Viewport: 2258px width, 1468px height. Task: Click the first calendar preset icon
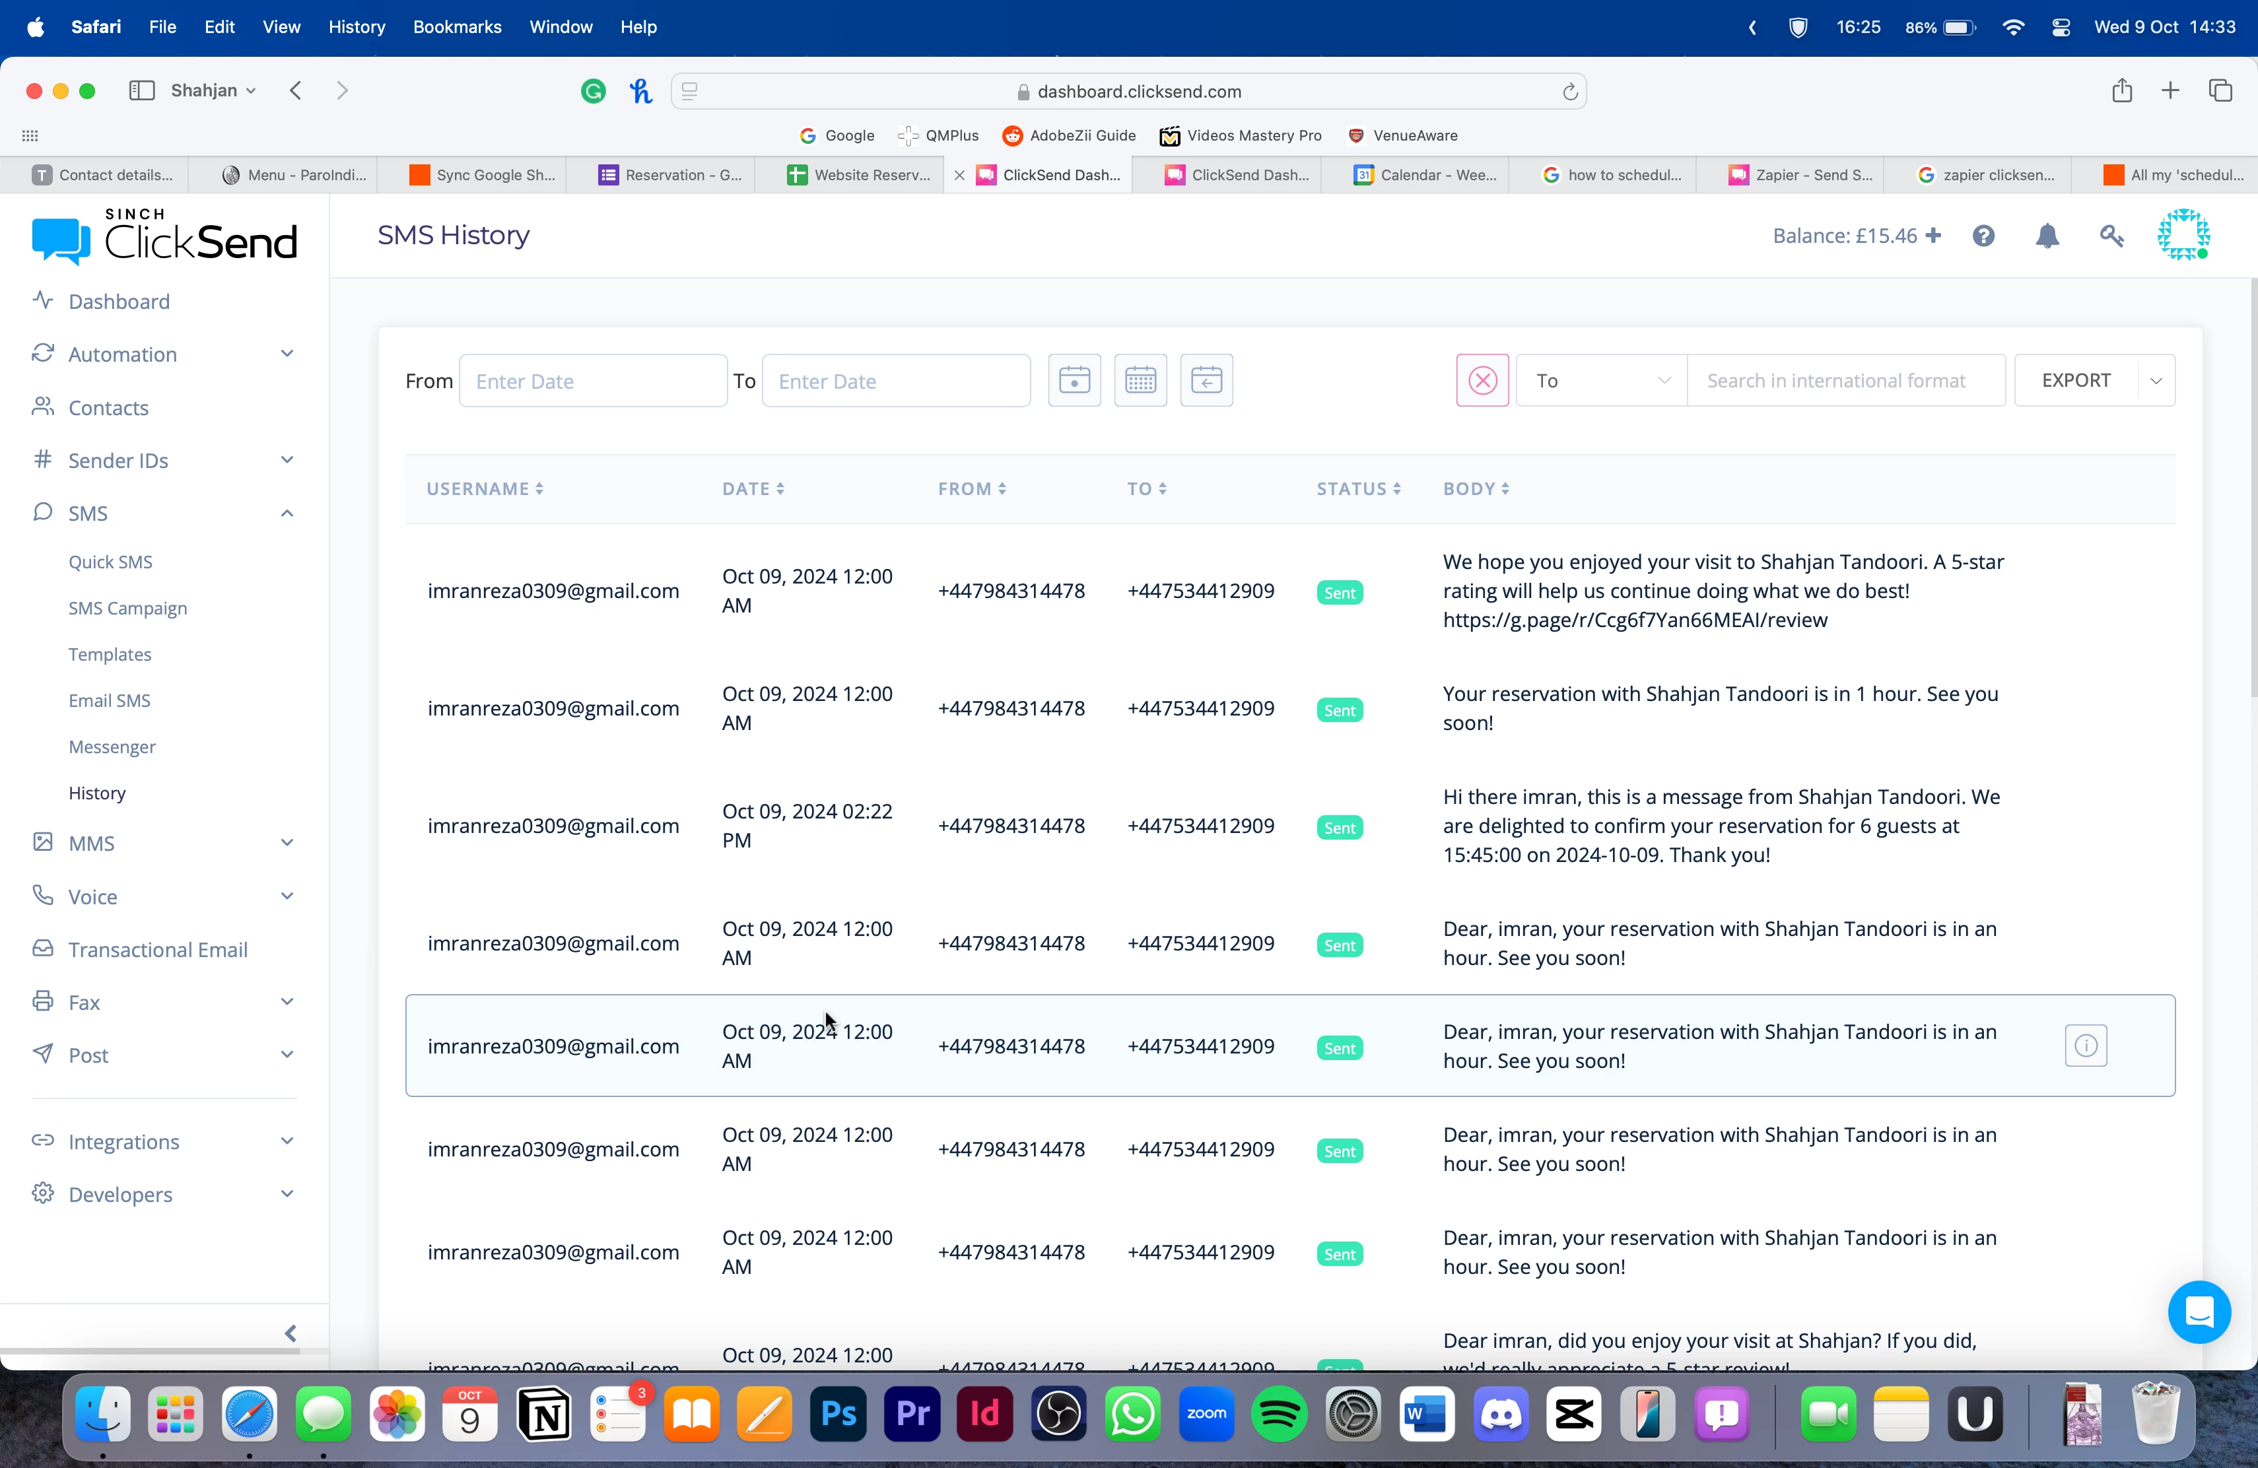click(x=1074, y=380)
